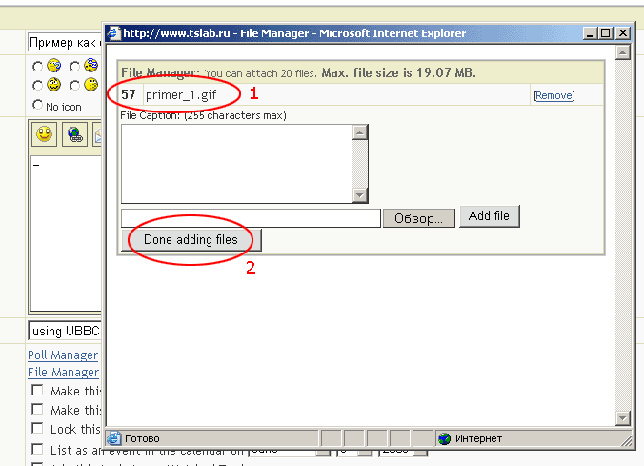The width and height of the screenshot is (644, 466).
Task: Click Done adding files button
Action: pyautogui.click(x=191, y=239)
